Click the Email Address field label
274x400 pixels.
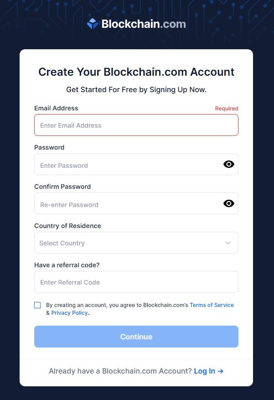(x=56, y=108)
